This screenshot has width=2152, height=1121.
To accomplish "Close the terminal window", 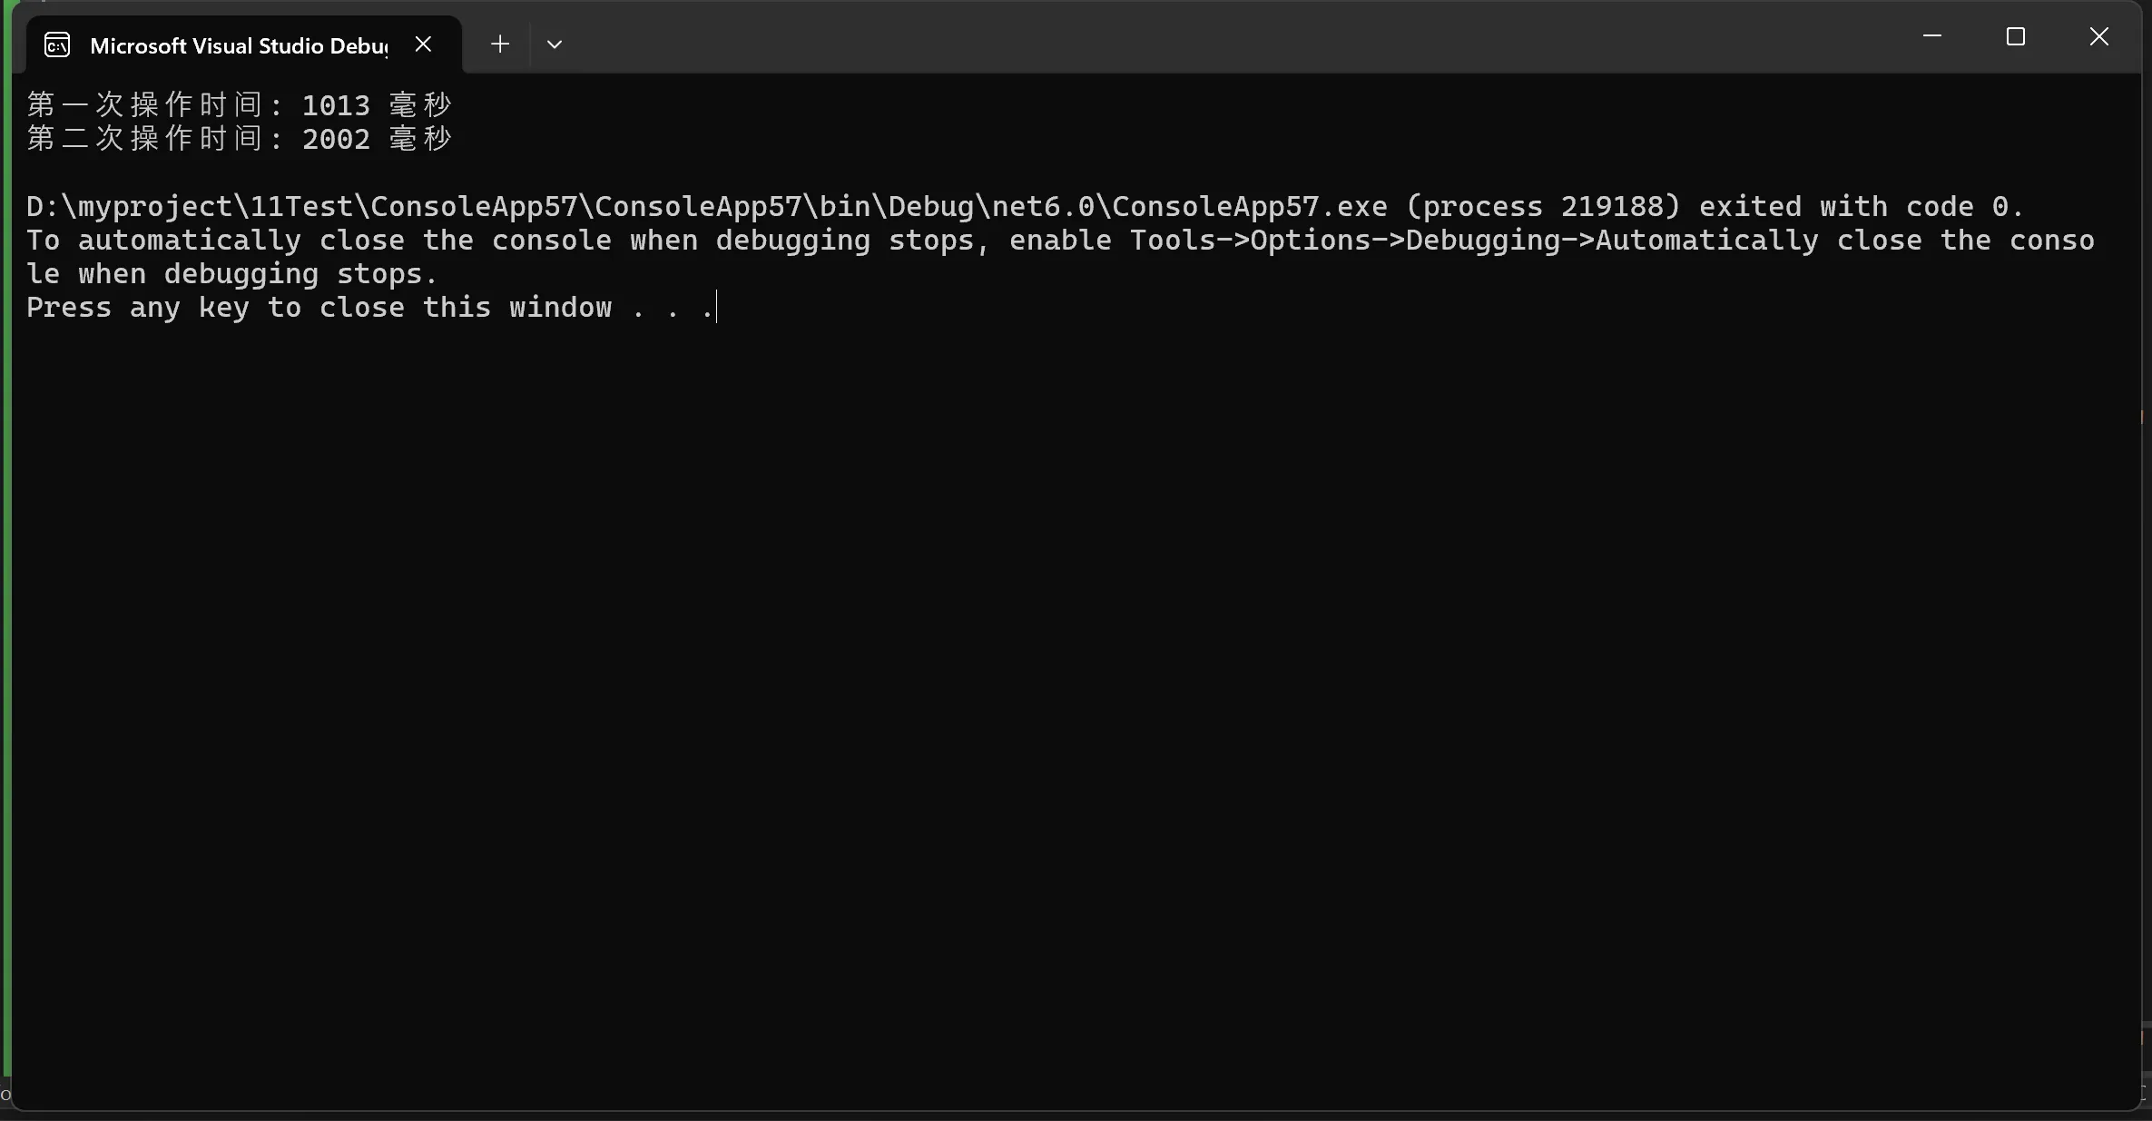I will pyautogui.click(x=2099, y=36).
